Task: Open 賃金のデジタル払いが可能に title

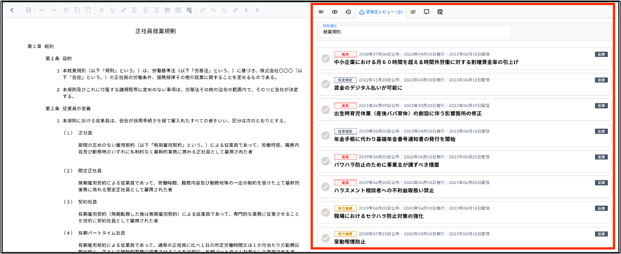Action: 368,89
